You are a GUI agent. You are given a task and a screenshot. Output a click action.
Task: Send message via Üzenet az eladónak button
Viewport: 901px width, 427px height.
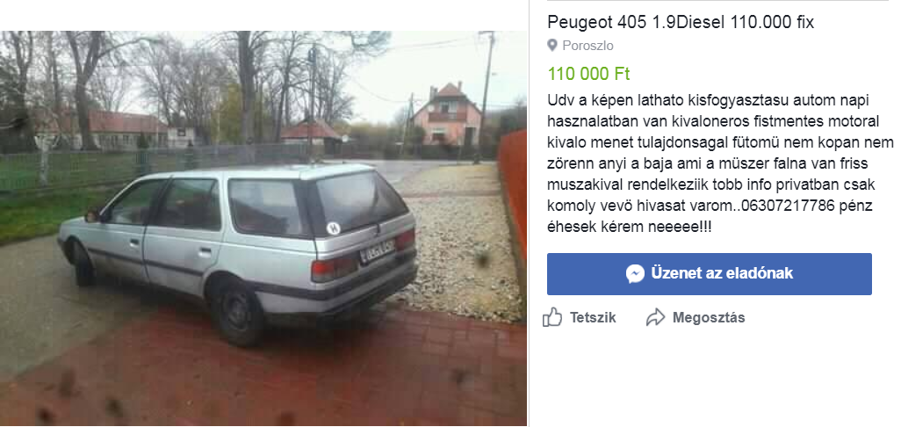coord(709,274)
